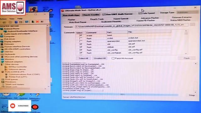
Task: Click the Audio inputs and outputs speaker icon
Action: point(2,34)
